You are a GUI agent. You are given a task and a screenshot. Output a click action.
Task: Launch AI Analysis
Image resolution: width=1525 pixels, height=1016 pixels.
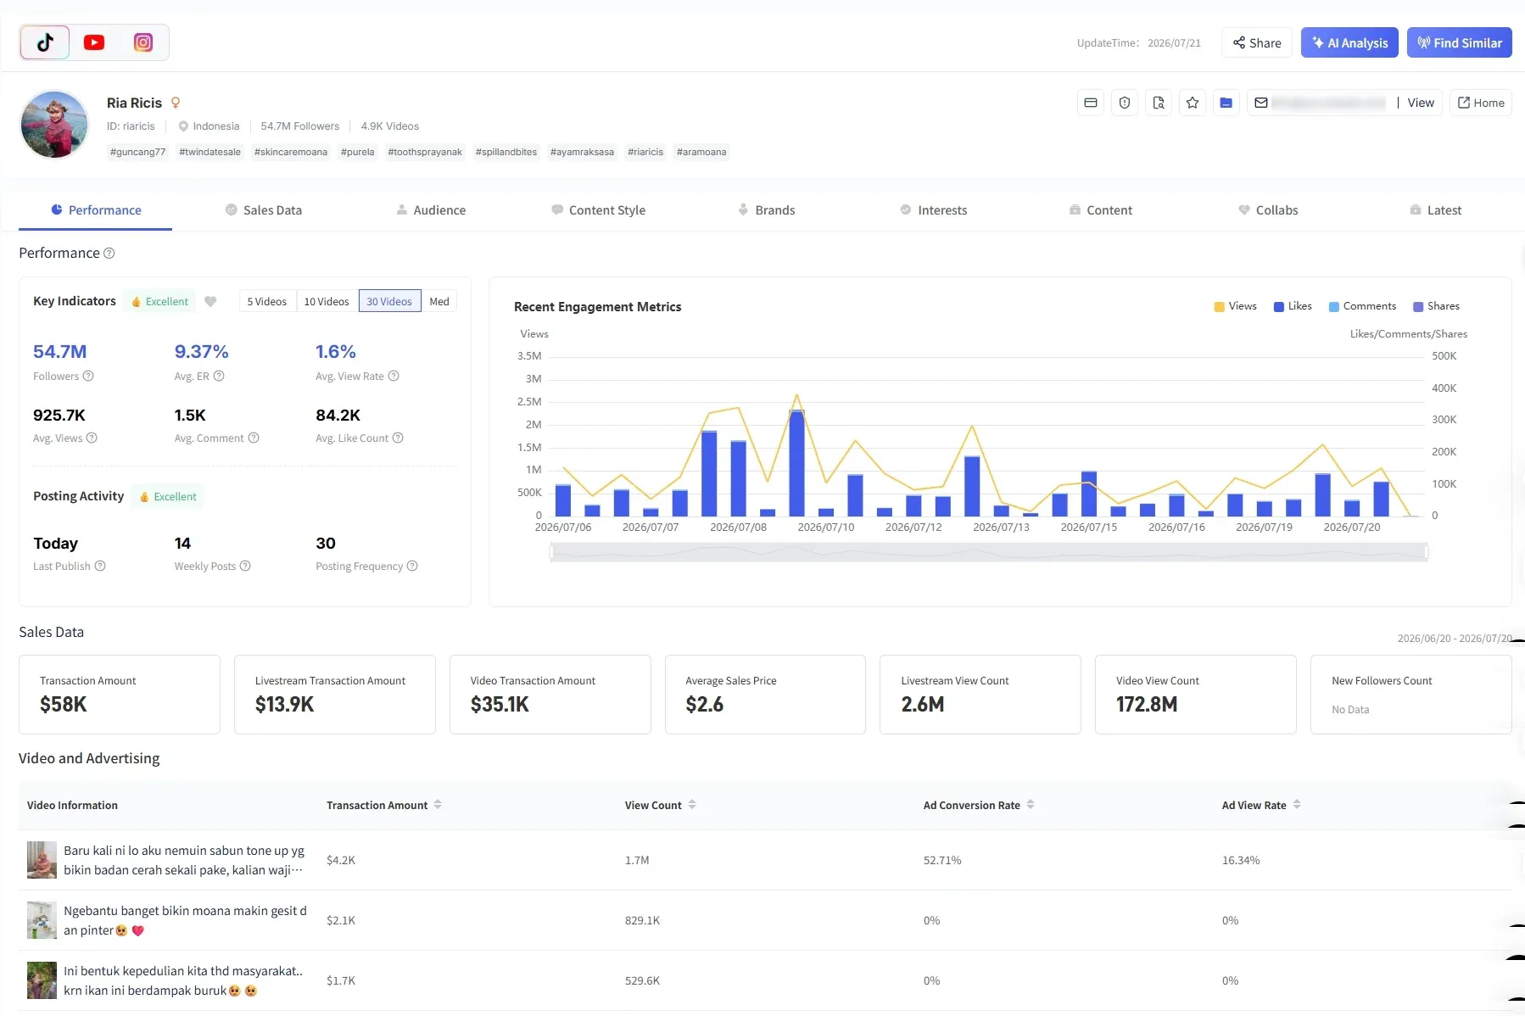click(1350, 42)
